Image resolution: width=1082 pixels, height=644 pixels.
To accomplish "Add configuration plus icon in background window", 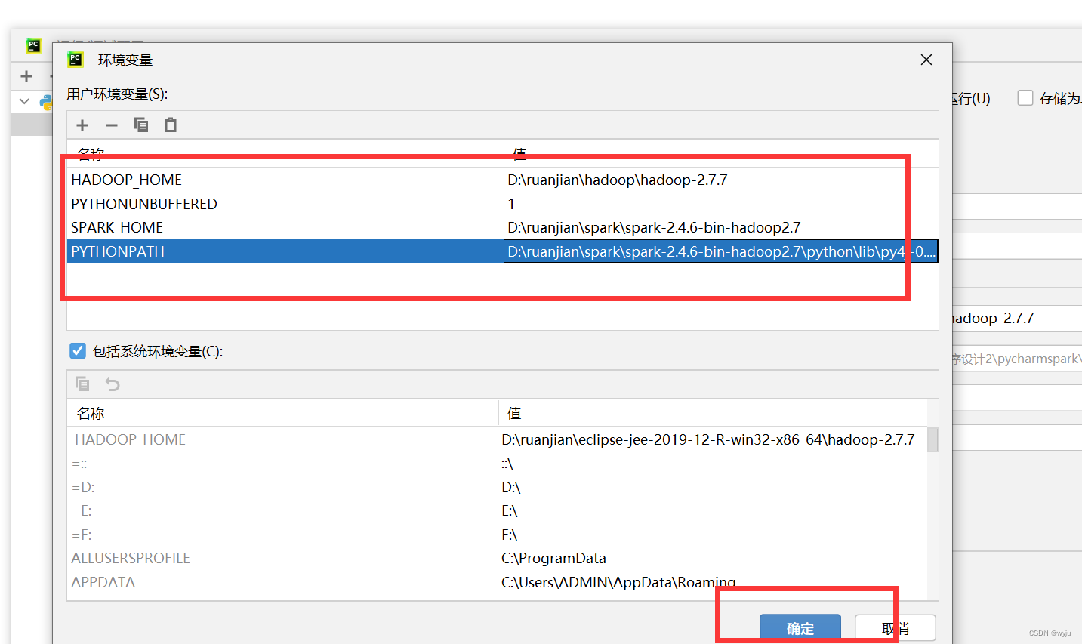I will click(26, 76).
